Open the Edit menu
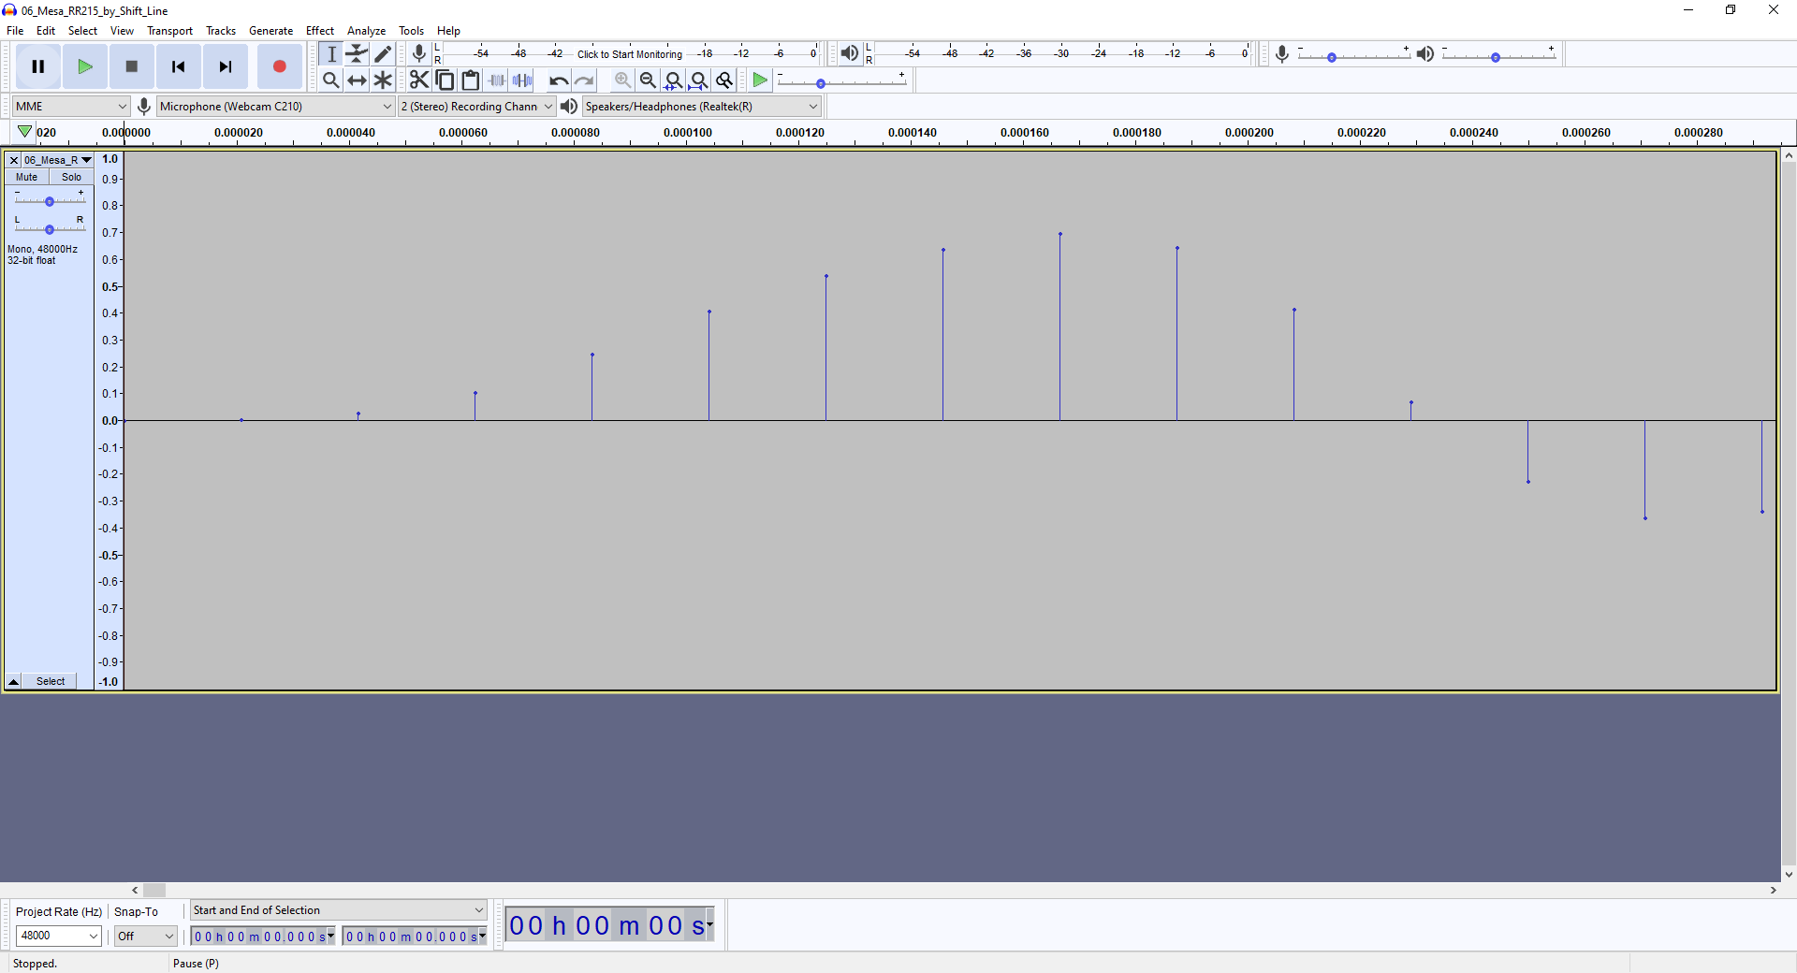The width and height of the screenshot is (1797, 973). (46, 31)
